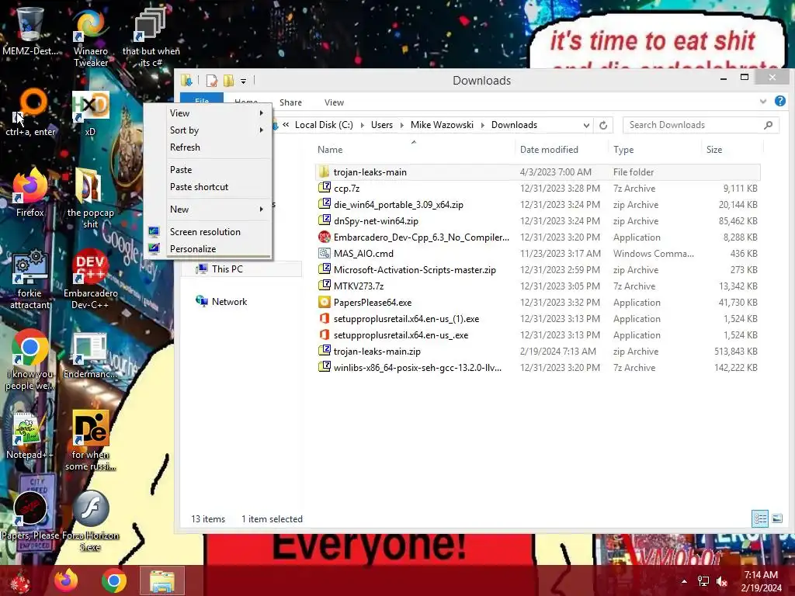
Task: Open Customize Quick Access Toolbar dropdown
Action: click(243, 81)
